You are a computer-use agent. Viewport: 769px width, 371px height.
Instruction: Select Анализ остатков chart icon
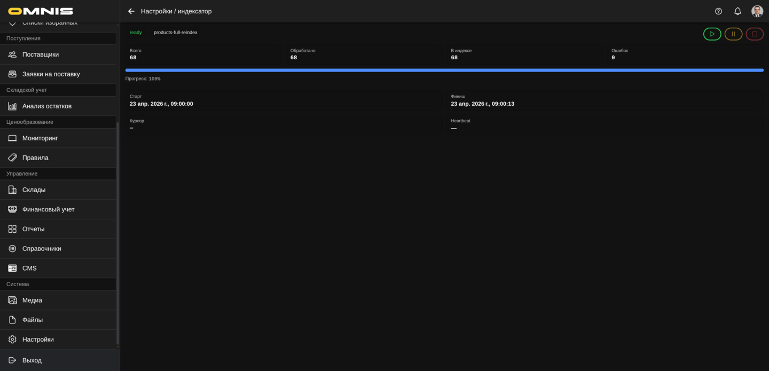pos(12,106)
